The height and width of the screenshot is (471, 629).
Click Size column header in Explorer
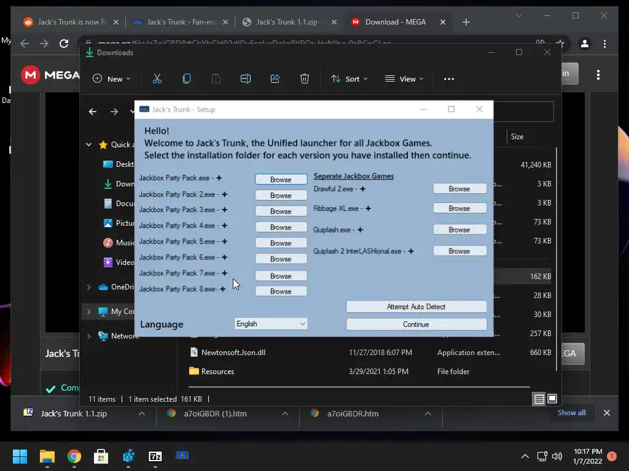(x=517, y=137)
